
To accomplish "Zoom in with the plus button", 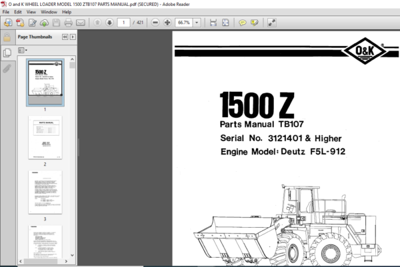I will (x=167, y=23).
